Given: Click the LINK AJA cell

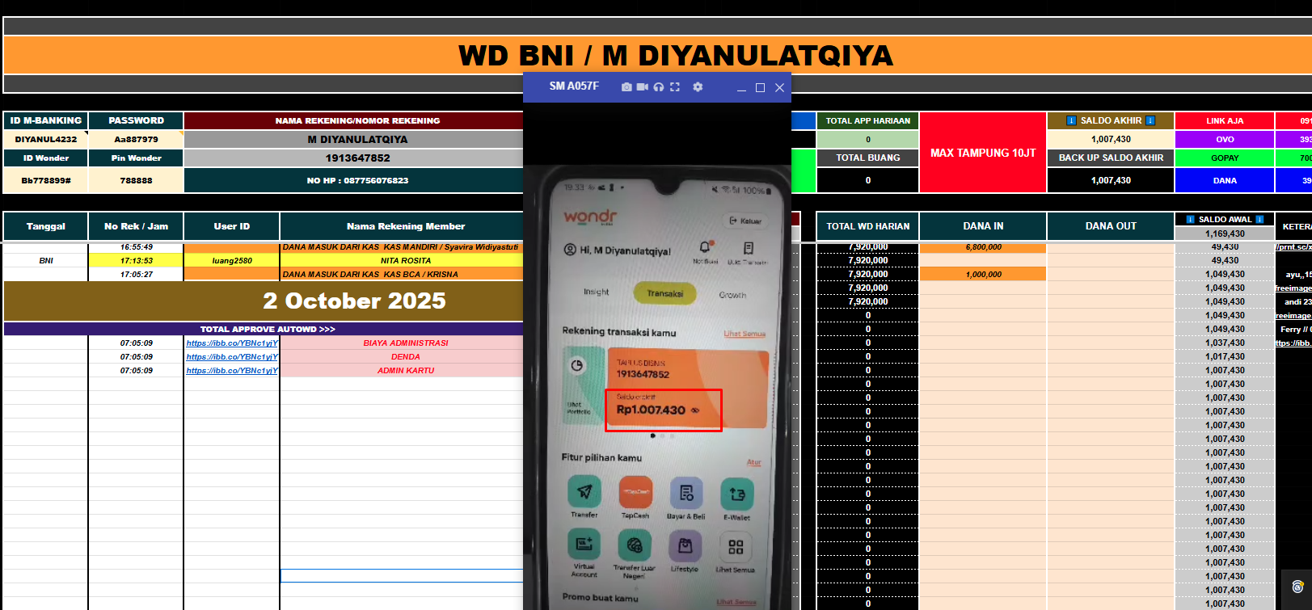Looking at the screenshot, I should point(1225,120).
